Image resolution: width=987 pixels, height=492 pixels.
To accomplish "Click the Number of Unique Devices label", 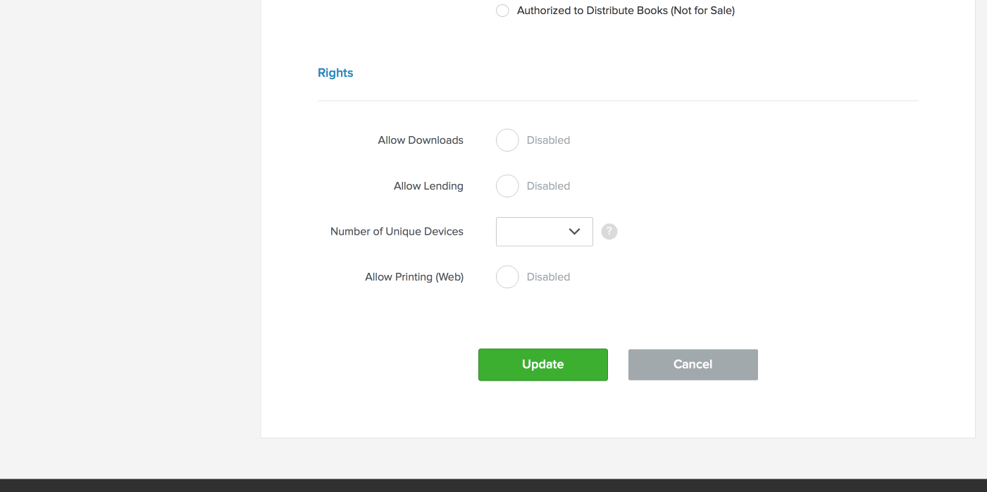I will point(397,232).
